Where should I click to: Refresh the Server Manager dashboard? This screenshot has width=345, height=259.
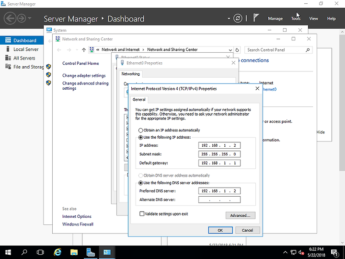pyautogui.click(x=238, y=18)
